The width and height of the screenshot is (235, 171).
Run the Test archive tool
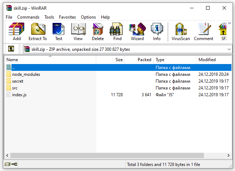click(59, 31)
